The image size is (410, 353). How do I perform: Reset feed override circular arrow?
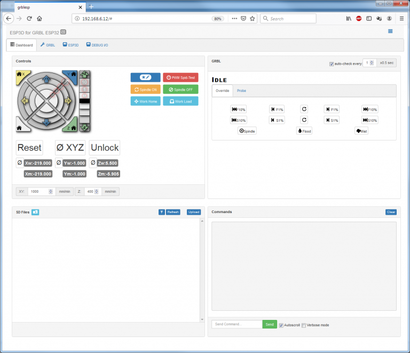click(x=304, y=109)
